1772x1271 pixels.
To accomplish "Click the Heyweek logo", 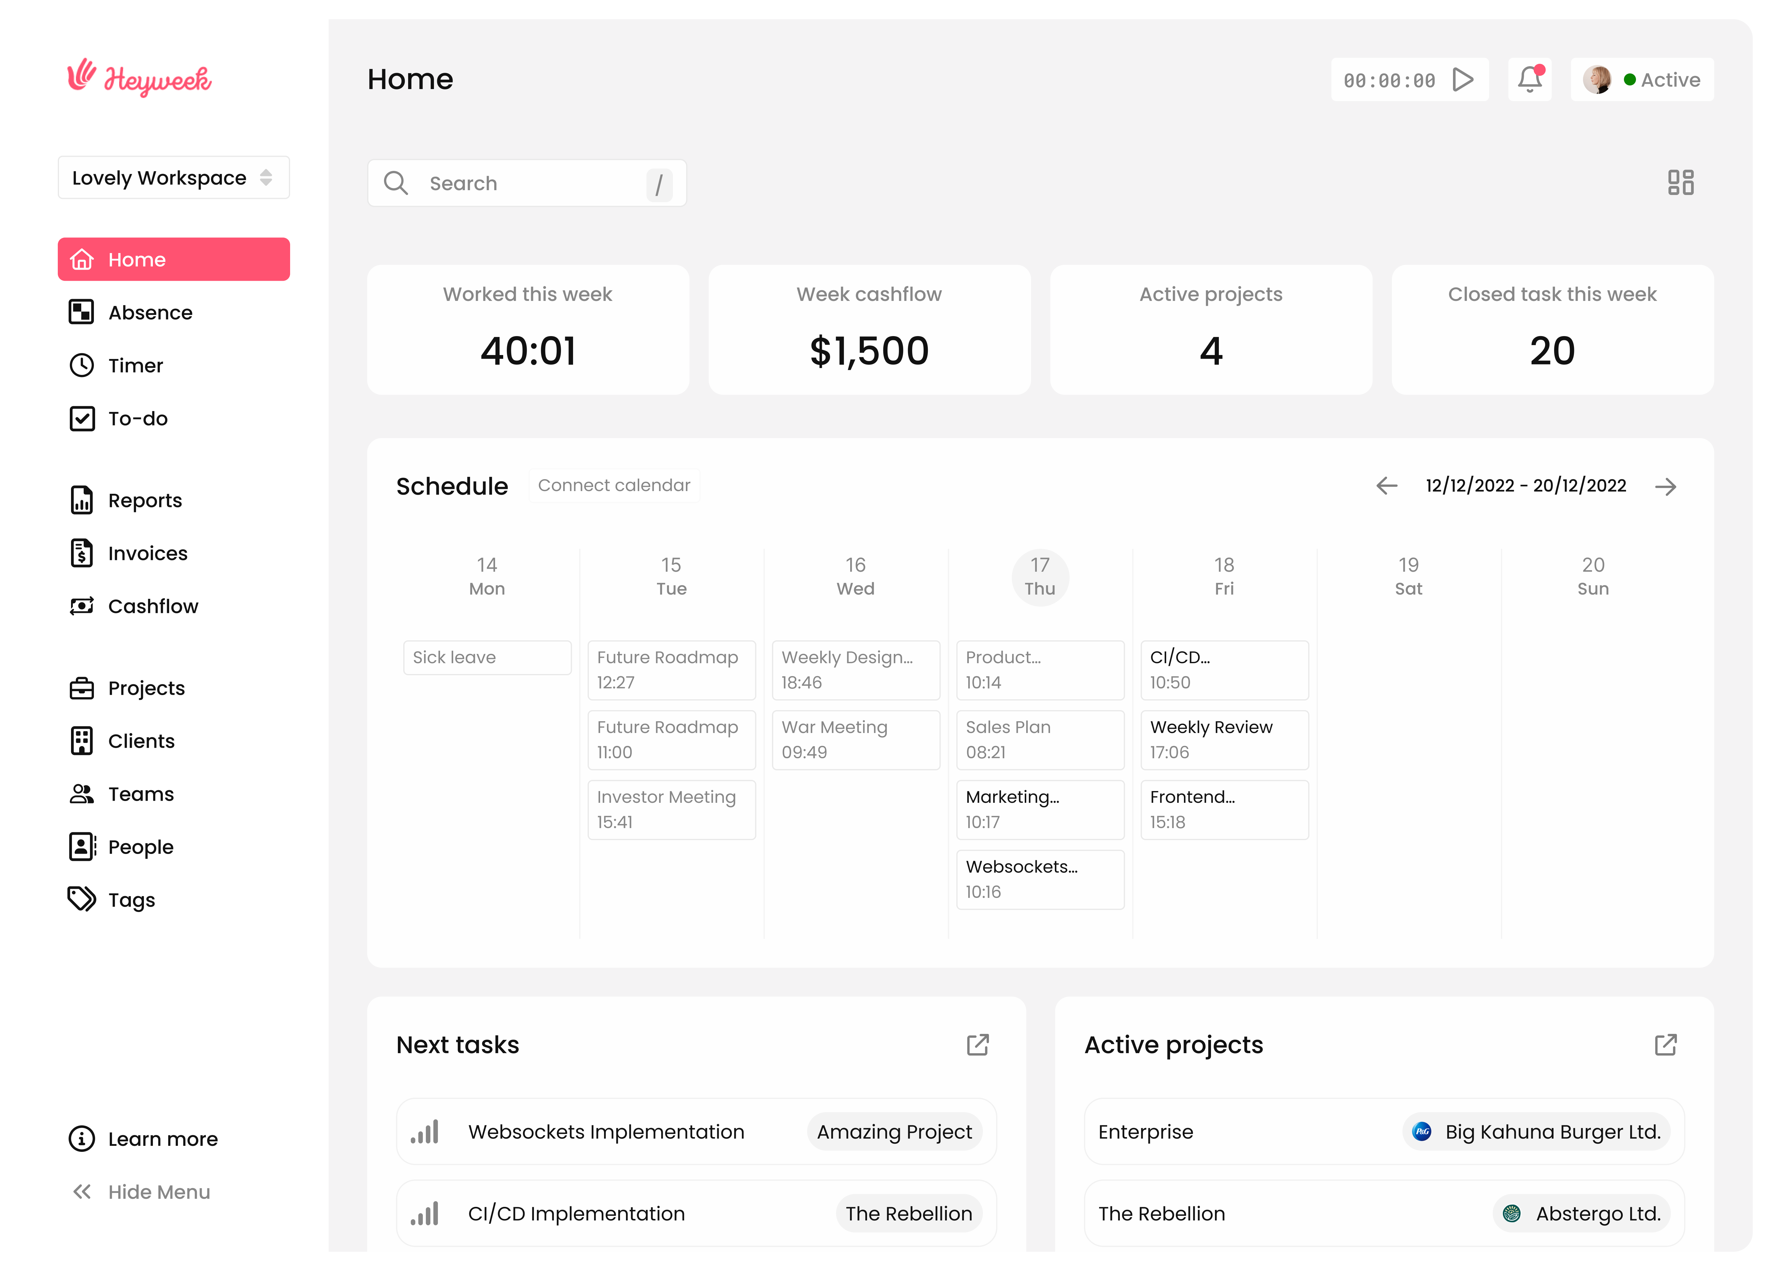I will [139, 78].
